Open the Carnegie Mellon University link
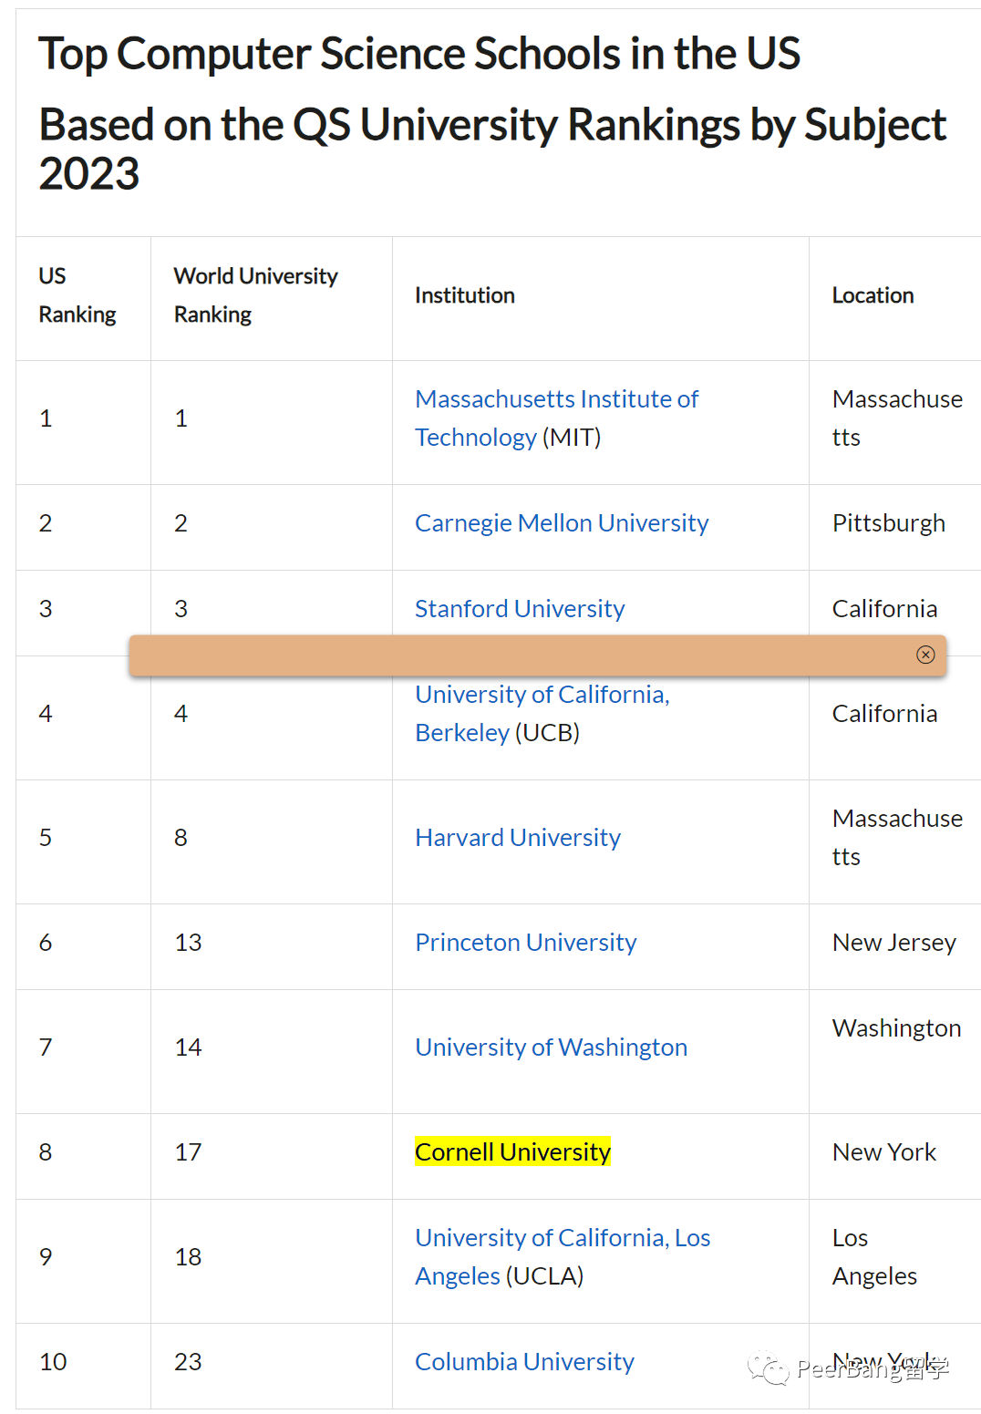 click(562, 523)
